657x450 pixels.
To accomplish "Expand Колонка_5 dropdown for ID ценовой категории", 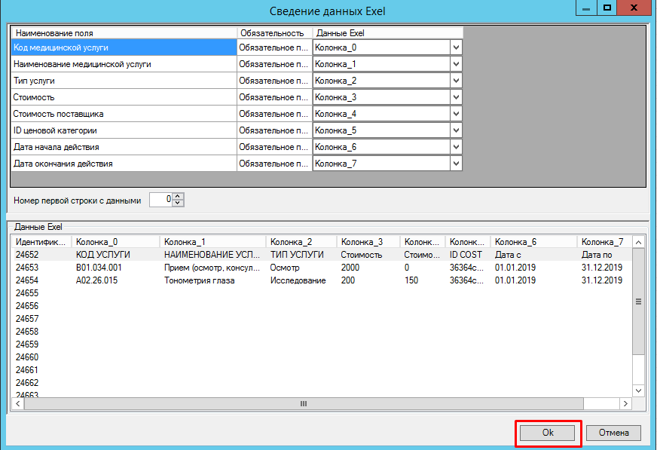I will click(x=455, y=130).
